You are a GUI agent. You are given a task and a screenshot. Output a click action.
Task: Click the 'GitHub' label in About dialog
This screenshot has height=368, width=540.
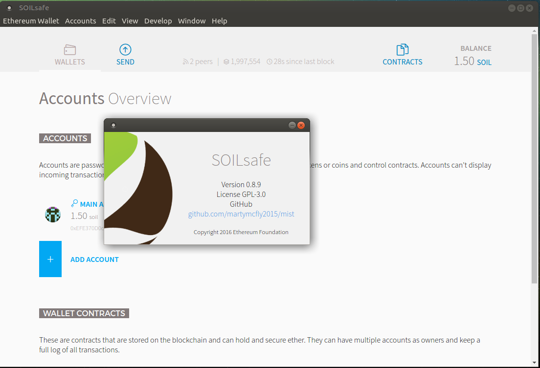point(241,204)
